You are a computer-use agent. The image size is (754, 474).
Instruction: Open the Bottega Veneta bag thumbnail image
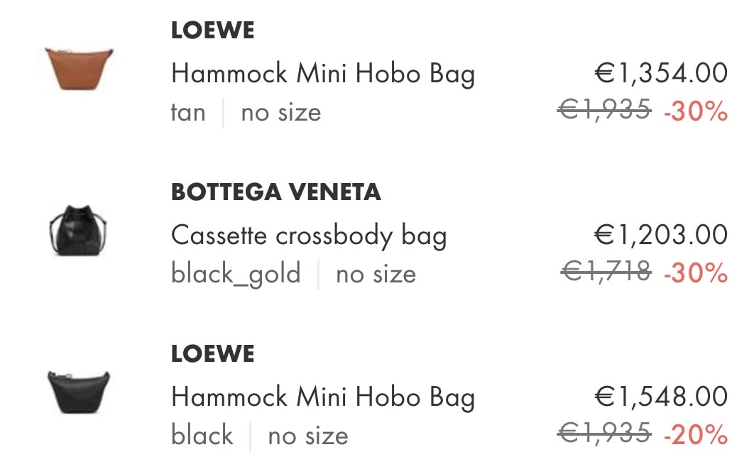pos(78,230)
